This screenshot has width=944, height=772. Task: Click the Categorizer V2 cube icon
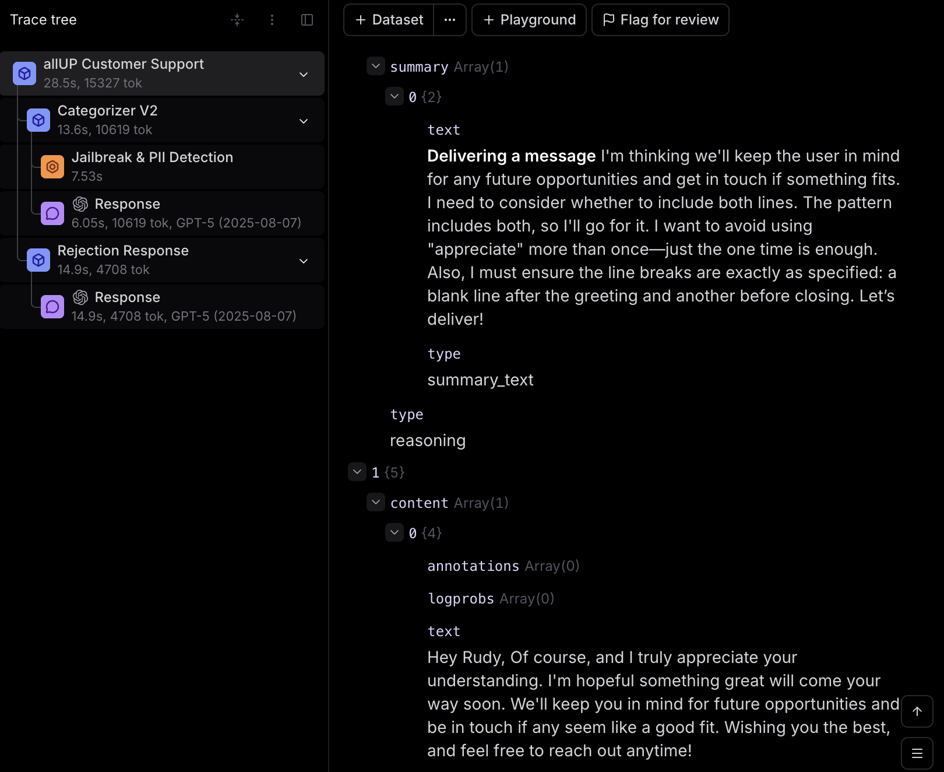(x=38, y=120)
